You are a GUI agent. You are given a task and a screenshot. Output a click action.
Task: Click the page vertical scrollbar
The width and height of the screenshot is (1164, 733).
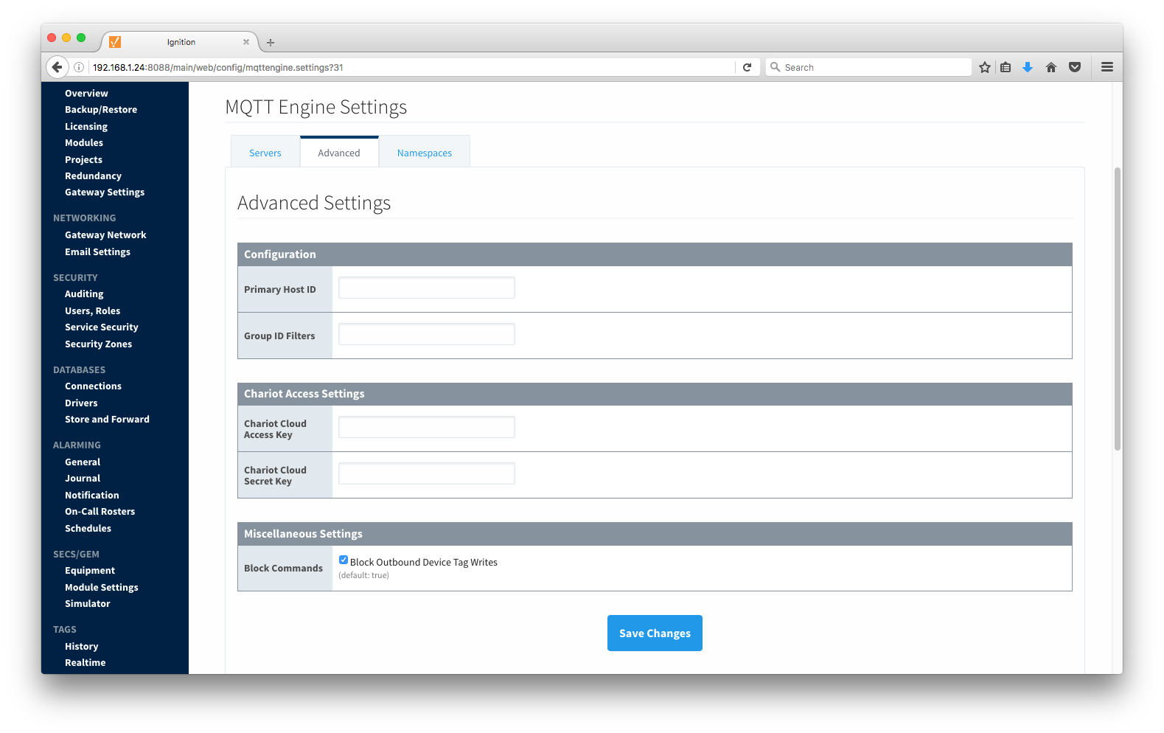1118,308
